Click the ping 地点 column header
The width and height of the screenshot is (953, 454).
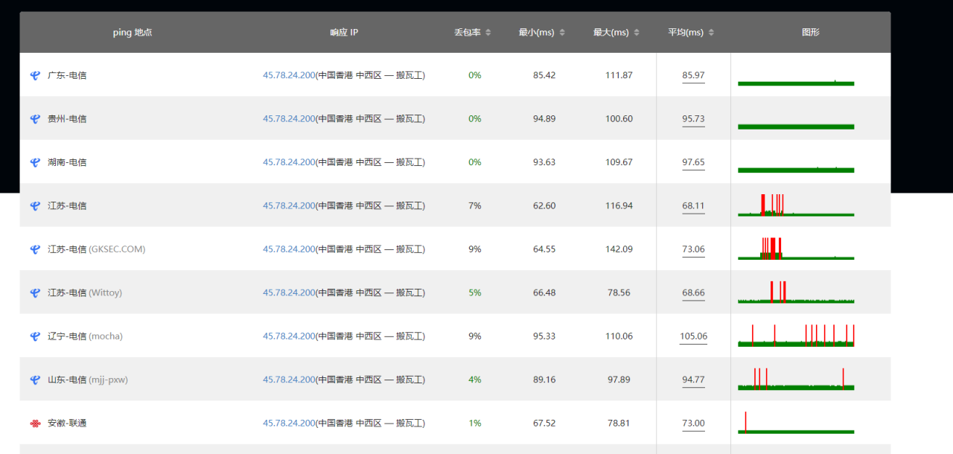pyautogui.click(x=133, y=33)
